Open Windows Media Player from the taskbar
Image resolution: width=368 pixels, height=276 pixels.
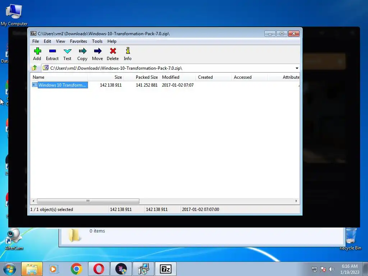[x=54, y=269]
